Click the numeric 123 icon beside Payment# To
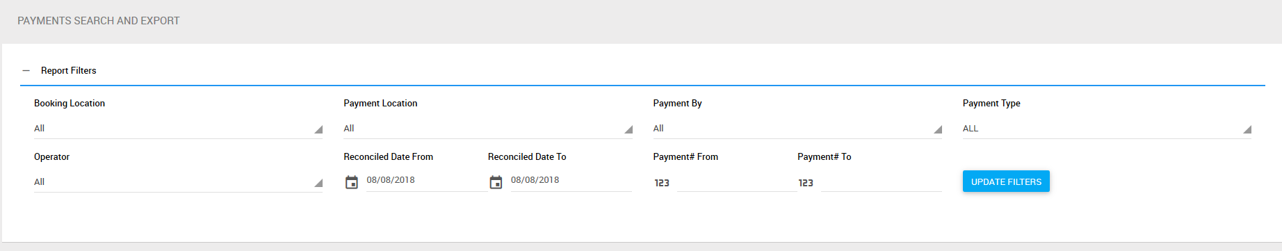The width and height of the screenshot is (1282, 251). pos(806,183)
